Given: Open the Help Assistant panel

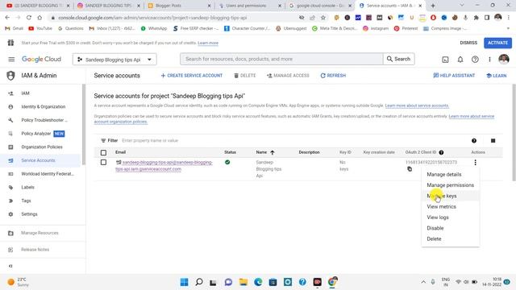Looking at the screenshot, I should [454, 76].
